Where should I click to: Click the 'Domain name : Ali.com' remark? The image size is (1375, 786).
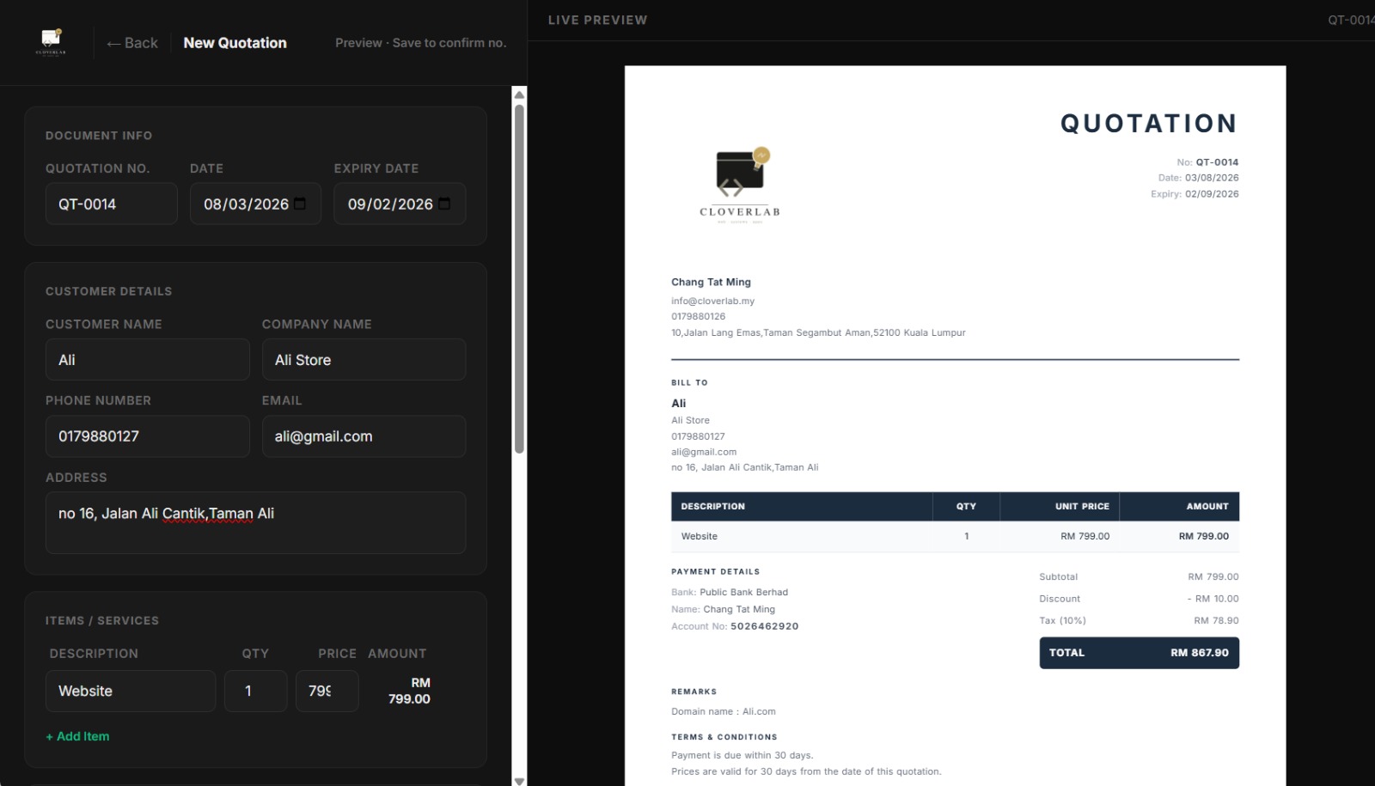(x=723, y=711)
